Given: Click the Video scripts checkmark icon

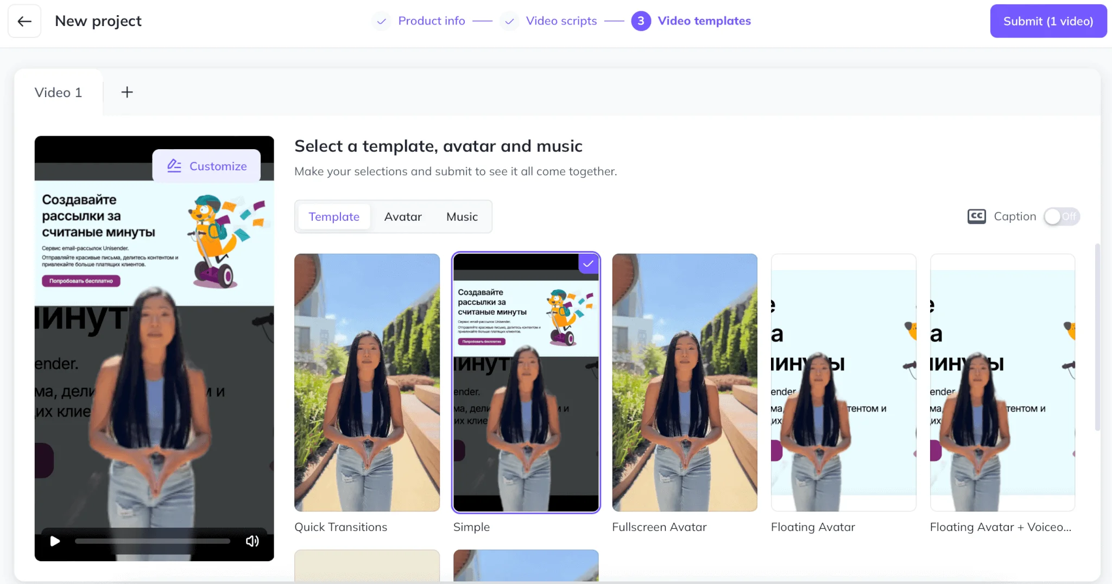Looking at the screenshot, I should tap(509, 21).
